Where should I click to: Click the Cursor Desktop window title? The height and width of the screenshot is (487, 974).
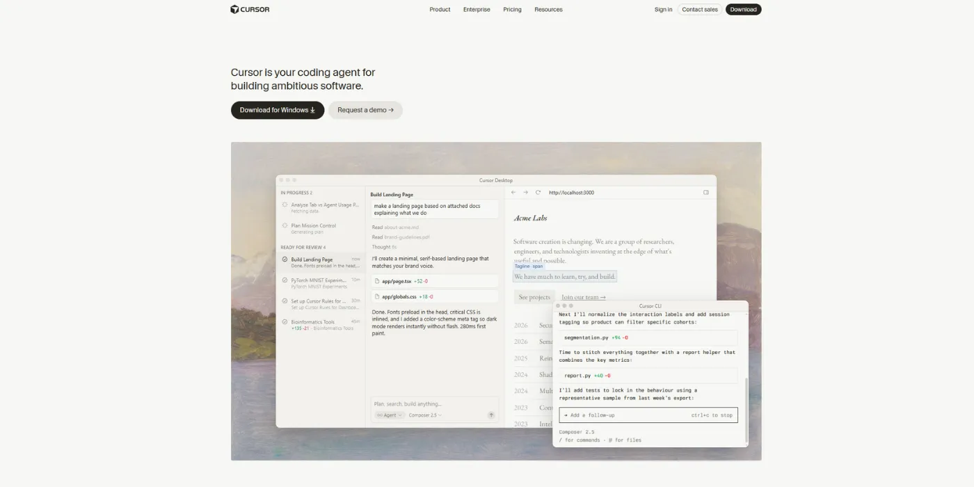pos(496,180)
